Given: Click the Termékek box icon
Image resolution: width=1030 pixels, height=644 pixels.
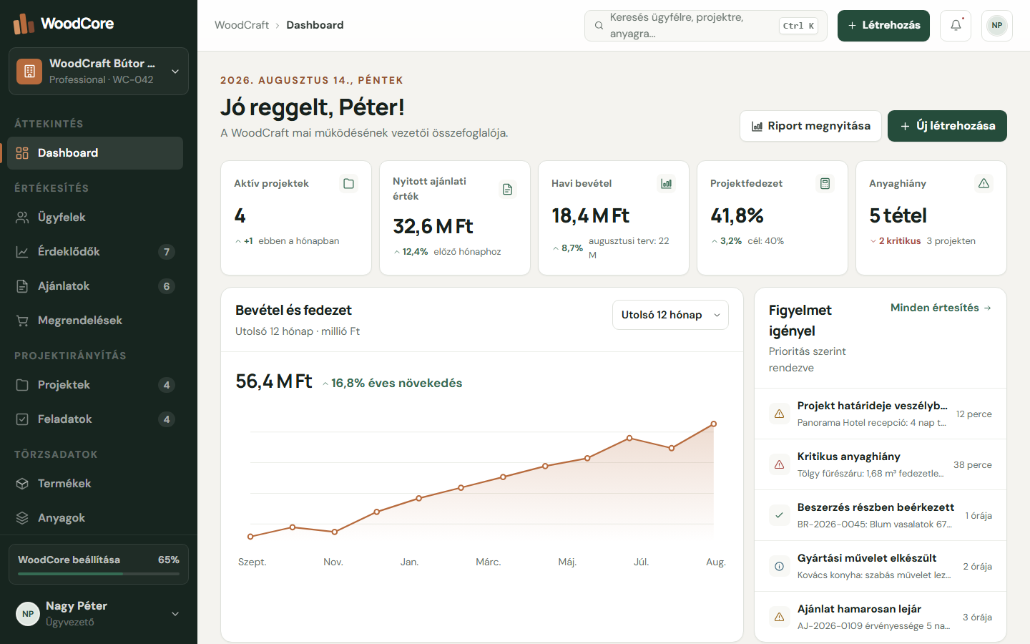Looking at the screenshot, I should pos(22,484).
